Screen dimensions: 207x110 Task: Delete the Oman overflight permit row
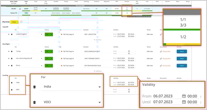[12, 65]
